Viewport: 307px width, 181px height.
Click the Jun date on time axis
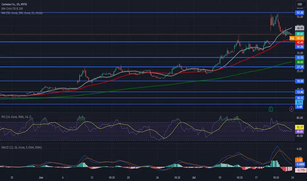41,178
